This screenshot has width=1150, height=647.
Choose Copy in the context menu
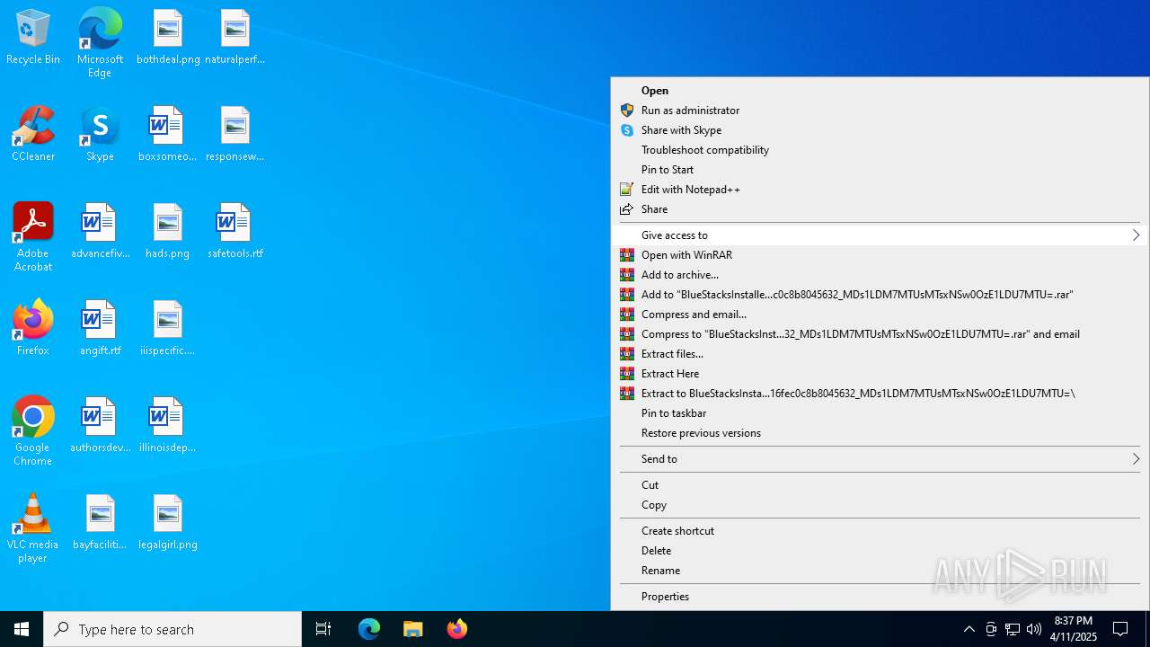[x=880, y=505]
